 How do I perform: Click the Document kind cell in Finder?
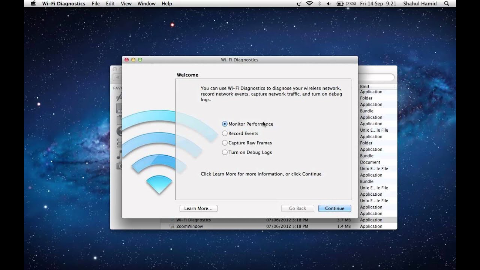(x=370, y=162)
